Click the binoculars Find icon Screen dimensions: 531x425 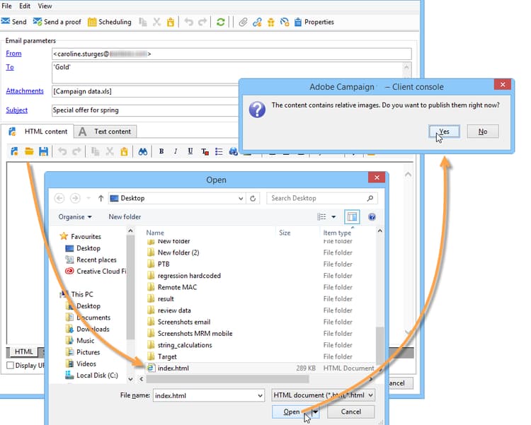[142, 151]
